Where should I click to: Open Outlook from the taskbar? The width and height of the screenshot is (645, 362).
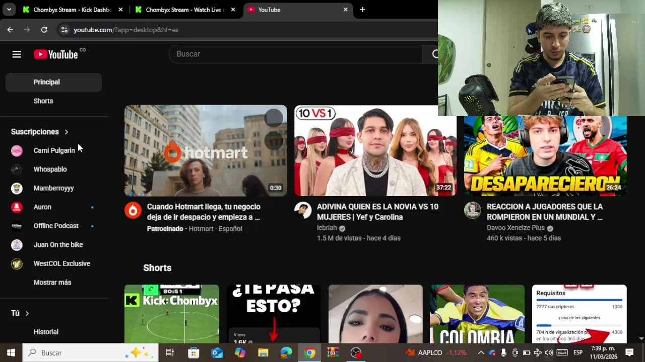[x=217, y=352]
